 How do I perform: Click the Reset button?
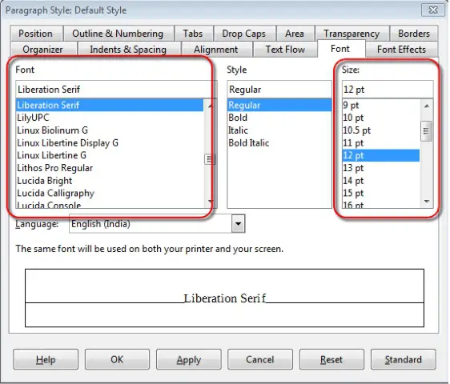(331, 359)
